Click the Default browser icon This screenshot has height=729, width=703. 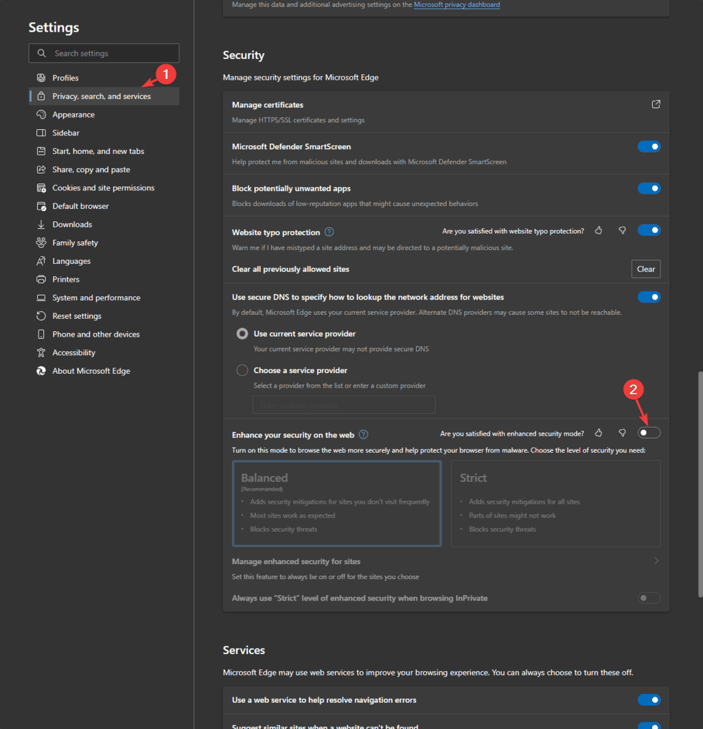point(41,206)
